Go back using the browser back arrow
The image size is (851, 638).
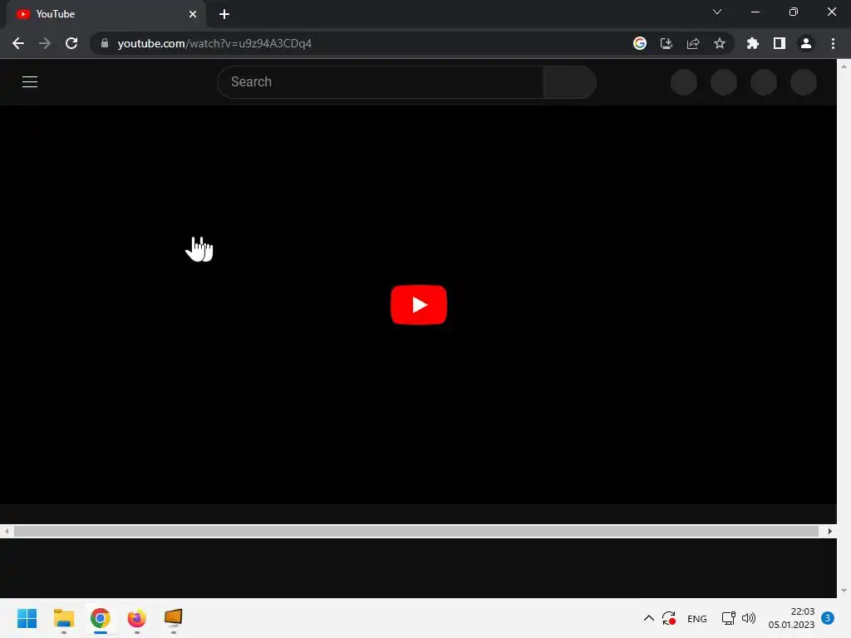(18, 43)
